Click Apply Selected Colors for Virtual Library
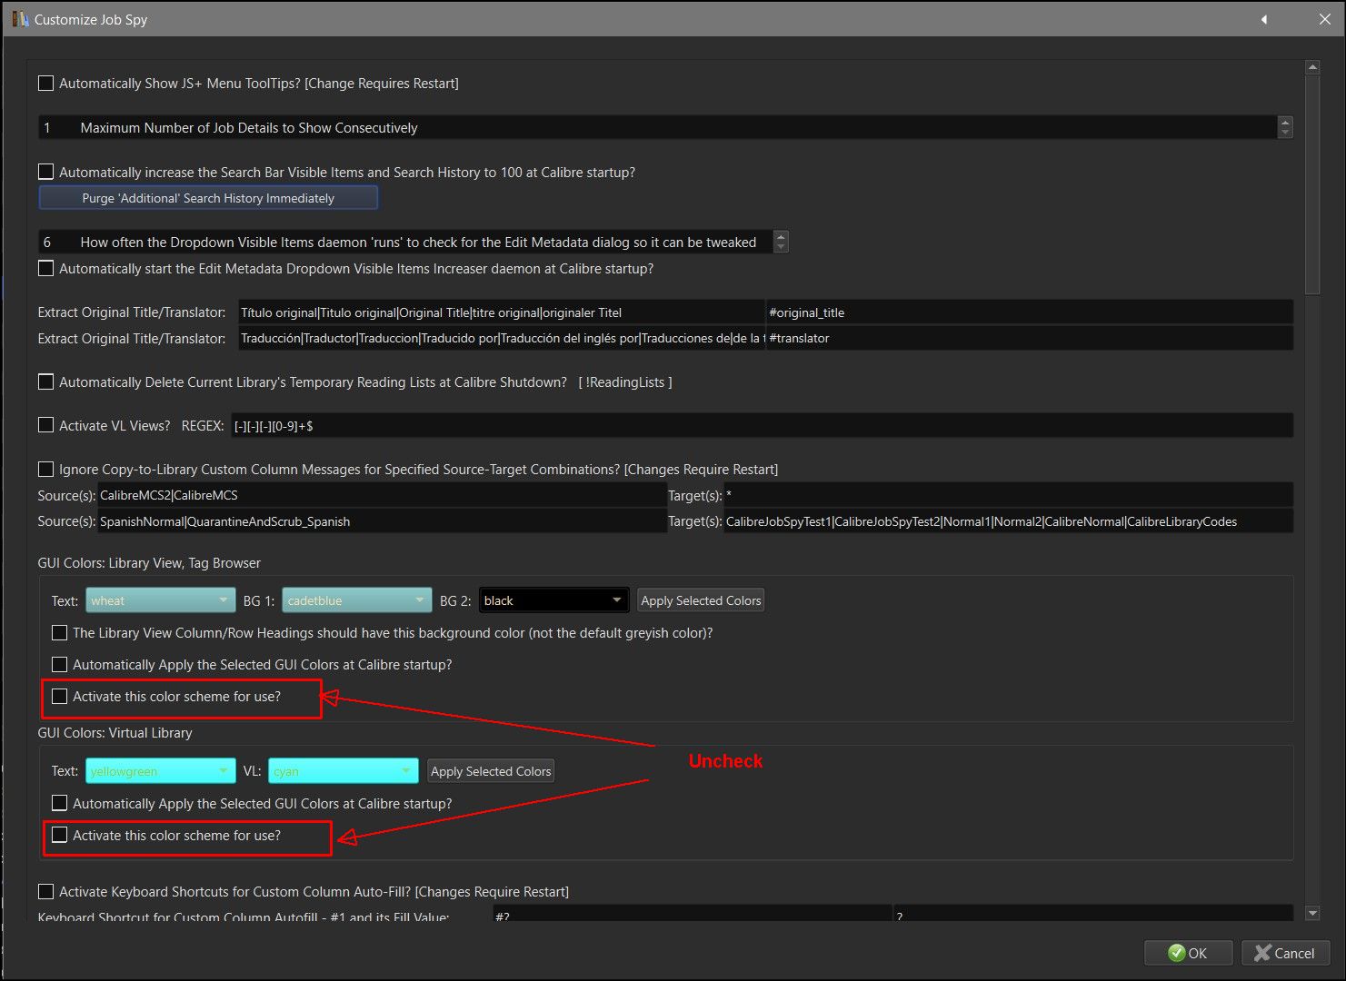Viewport: 1346px width, 981px height. (x=491, y=771)
